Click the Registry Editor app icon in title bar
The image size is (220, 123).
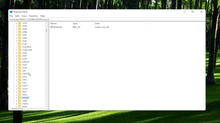(11, 12)
